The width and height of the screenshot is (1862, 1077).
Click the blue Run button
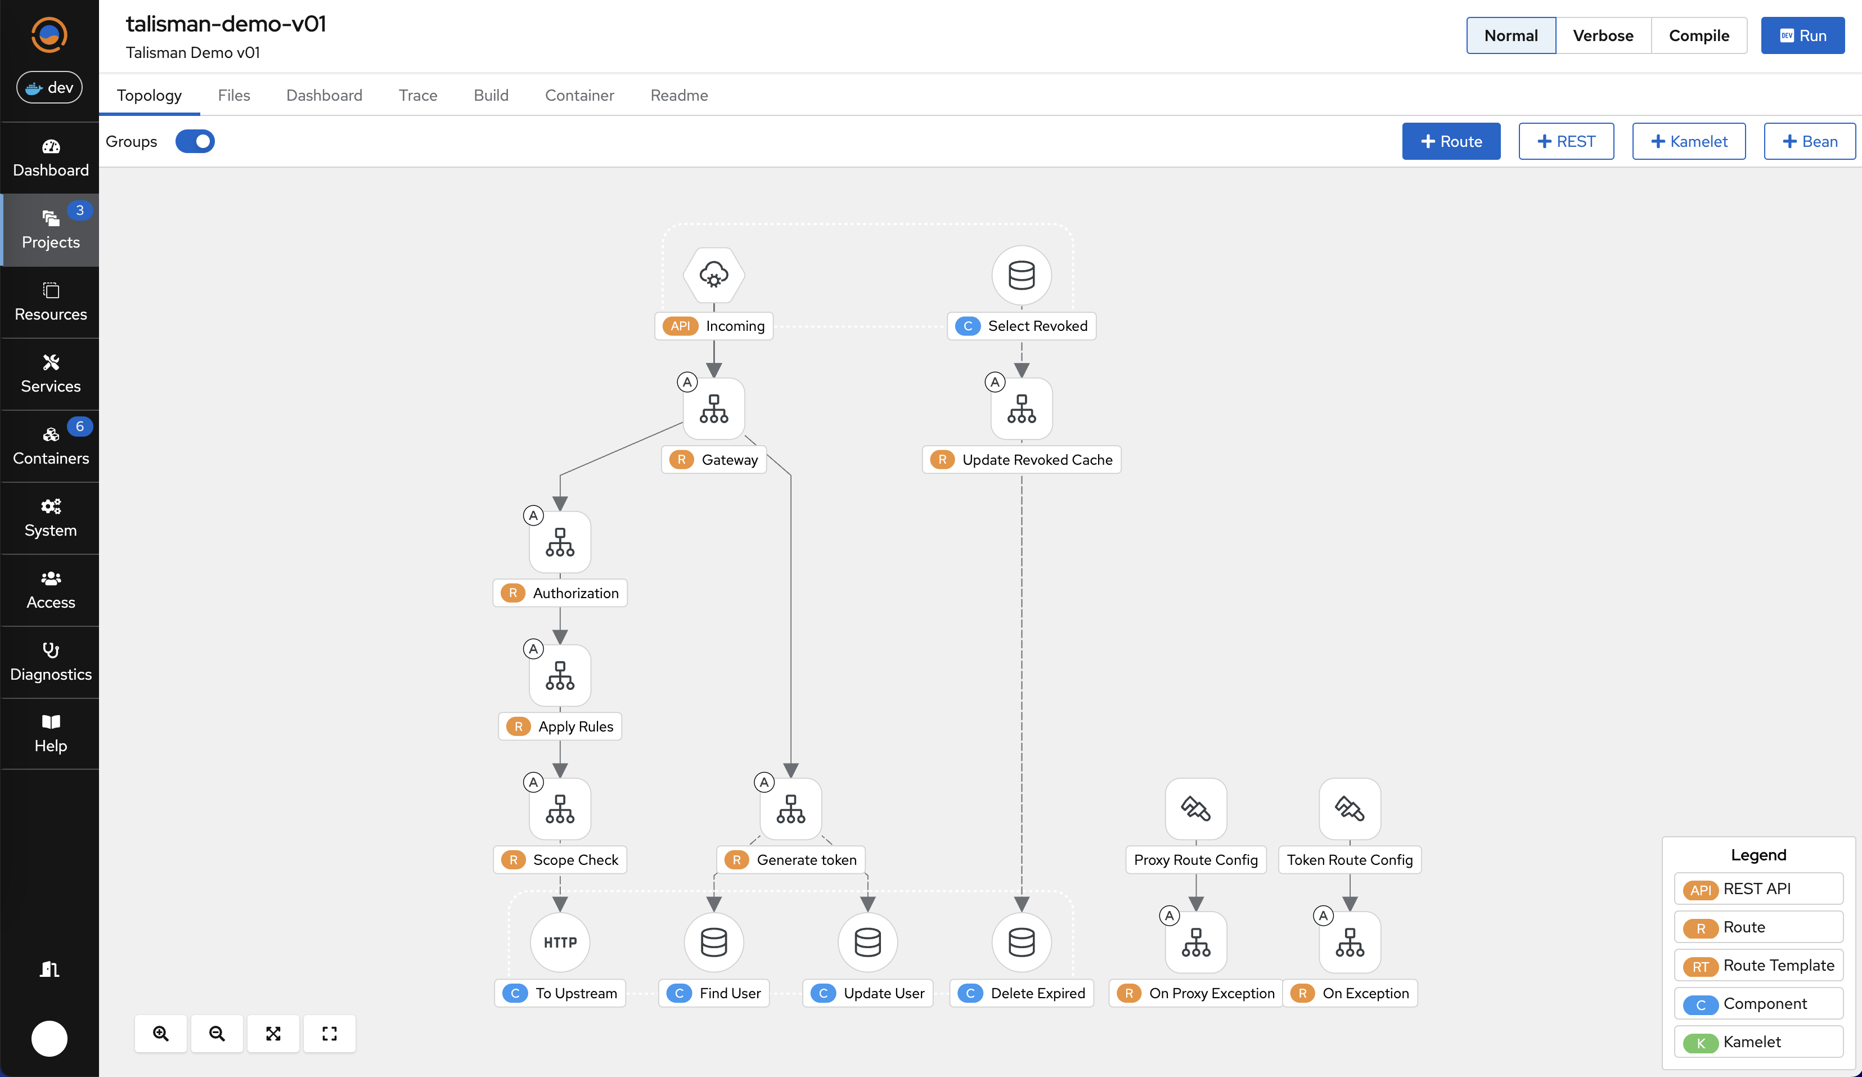1802,35
